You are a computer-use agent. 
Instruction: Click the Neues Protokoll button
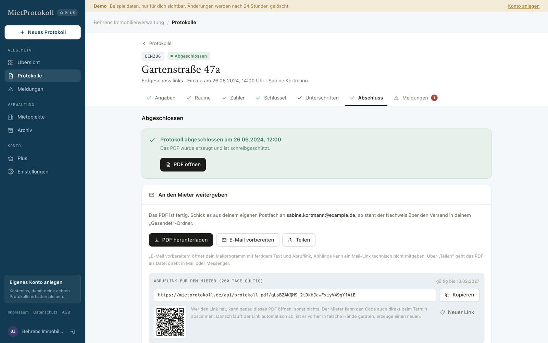(42, 32)
